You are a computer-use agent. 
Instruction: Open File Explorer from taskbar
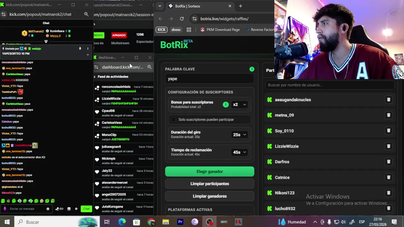(166, 222)
